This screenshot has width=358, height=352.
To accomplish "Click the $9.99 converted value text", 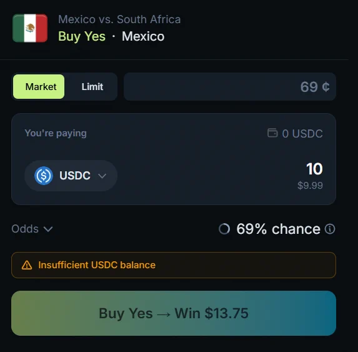I will (x=310, y=185).
